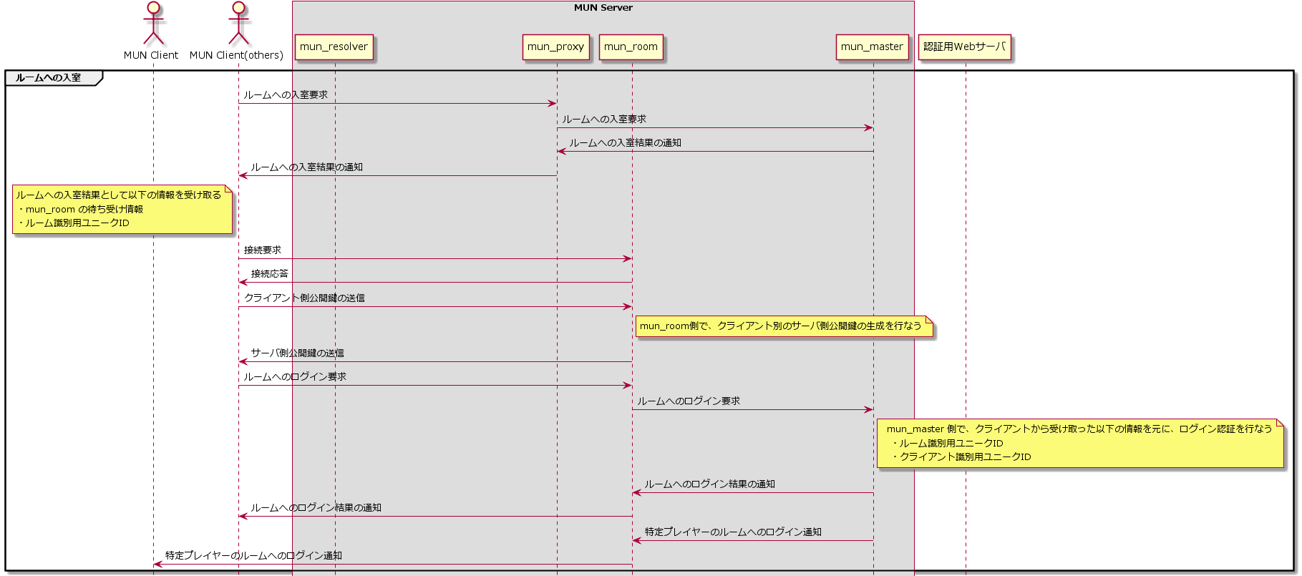Click "ルームへのログイン要求" label on arrow into mun_master
The height and width of the screenshot is (576, 1302).
pyautogui.click(x=689, y=401)
